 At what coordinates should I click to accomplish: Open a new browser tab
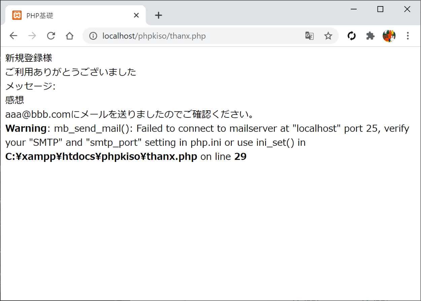coord(158,16)
